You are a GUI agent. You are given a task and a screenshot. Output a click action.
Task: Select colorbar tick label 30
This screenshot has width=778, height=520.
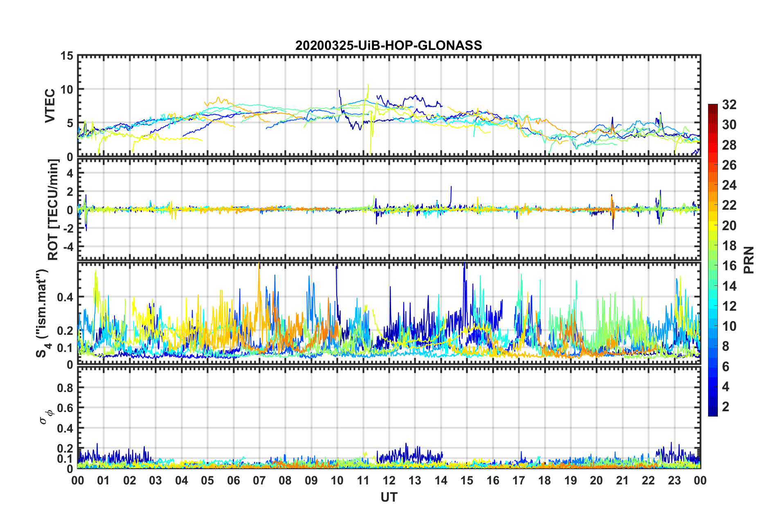pos(729,125)
